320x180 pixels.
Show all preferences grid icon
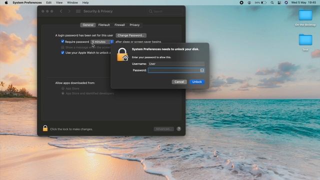(78, 11)
